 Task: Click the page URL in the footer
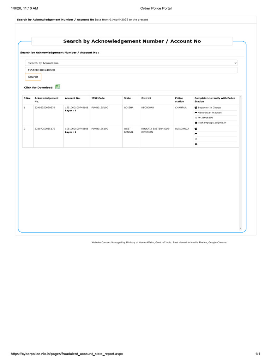coord(67,354)
